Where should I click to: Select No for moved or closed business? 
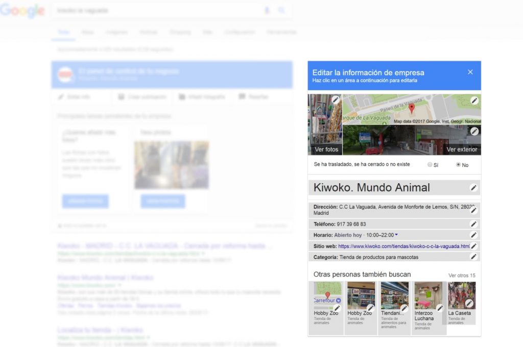pyautogui.click(x=458, y=165)
